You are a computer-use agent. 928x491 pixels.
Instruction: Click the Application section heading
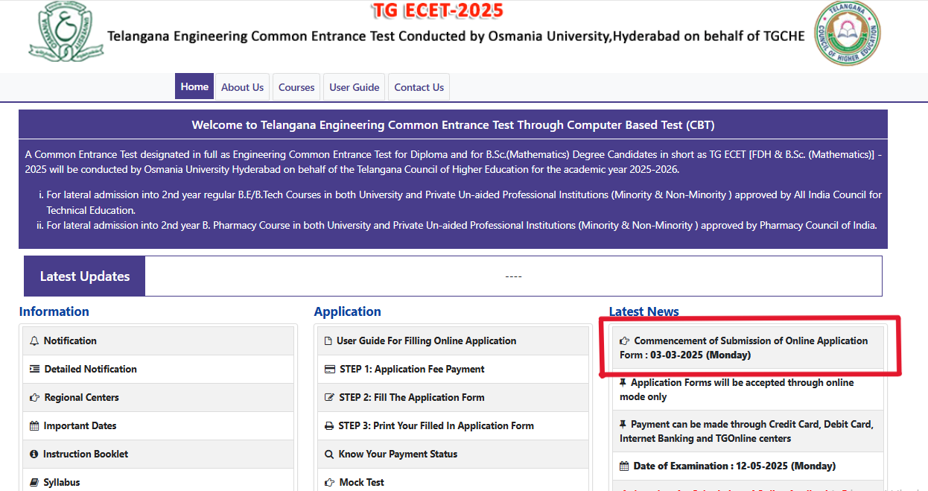pos(347,311)
